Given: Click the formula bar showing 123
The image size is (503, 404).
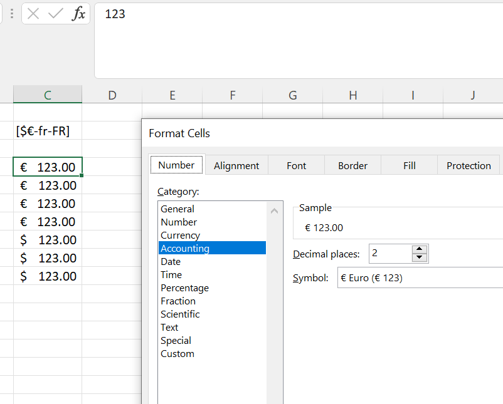Looking at the screenshot, I should point(299,41).
